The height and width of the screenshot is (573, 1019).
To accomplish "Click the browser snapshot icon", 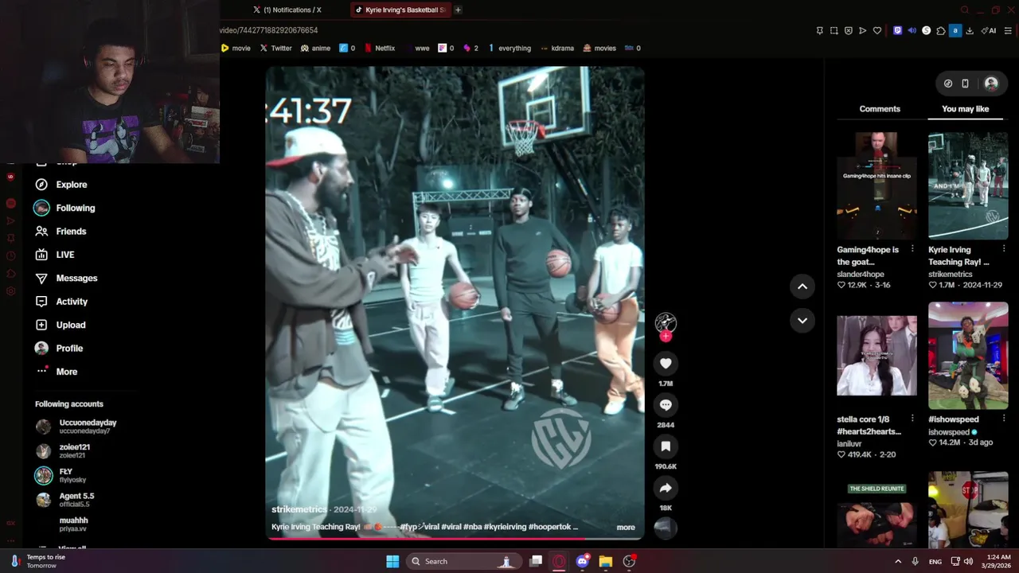I will coord(834,30).
